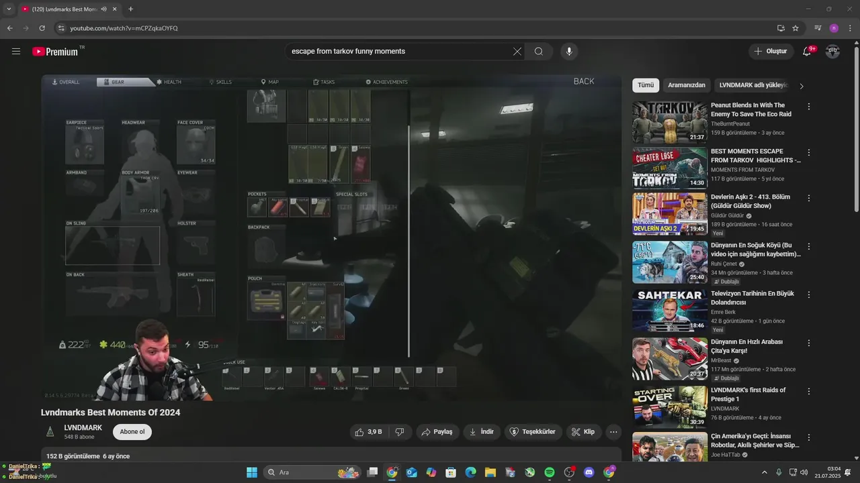
Task: Go to YouTube Premium home logo
Action: (55, 51)
